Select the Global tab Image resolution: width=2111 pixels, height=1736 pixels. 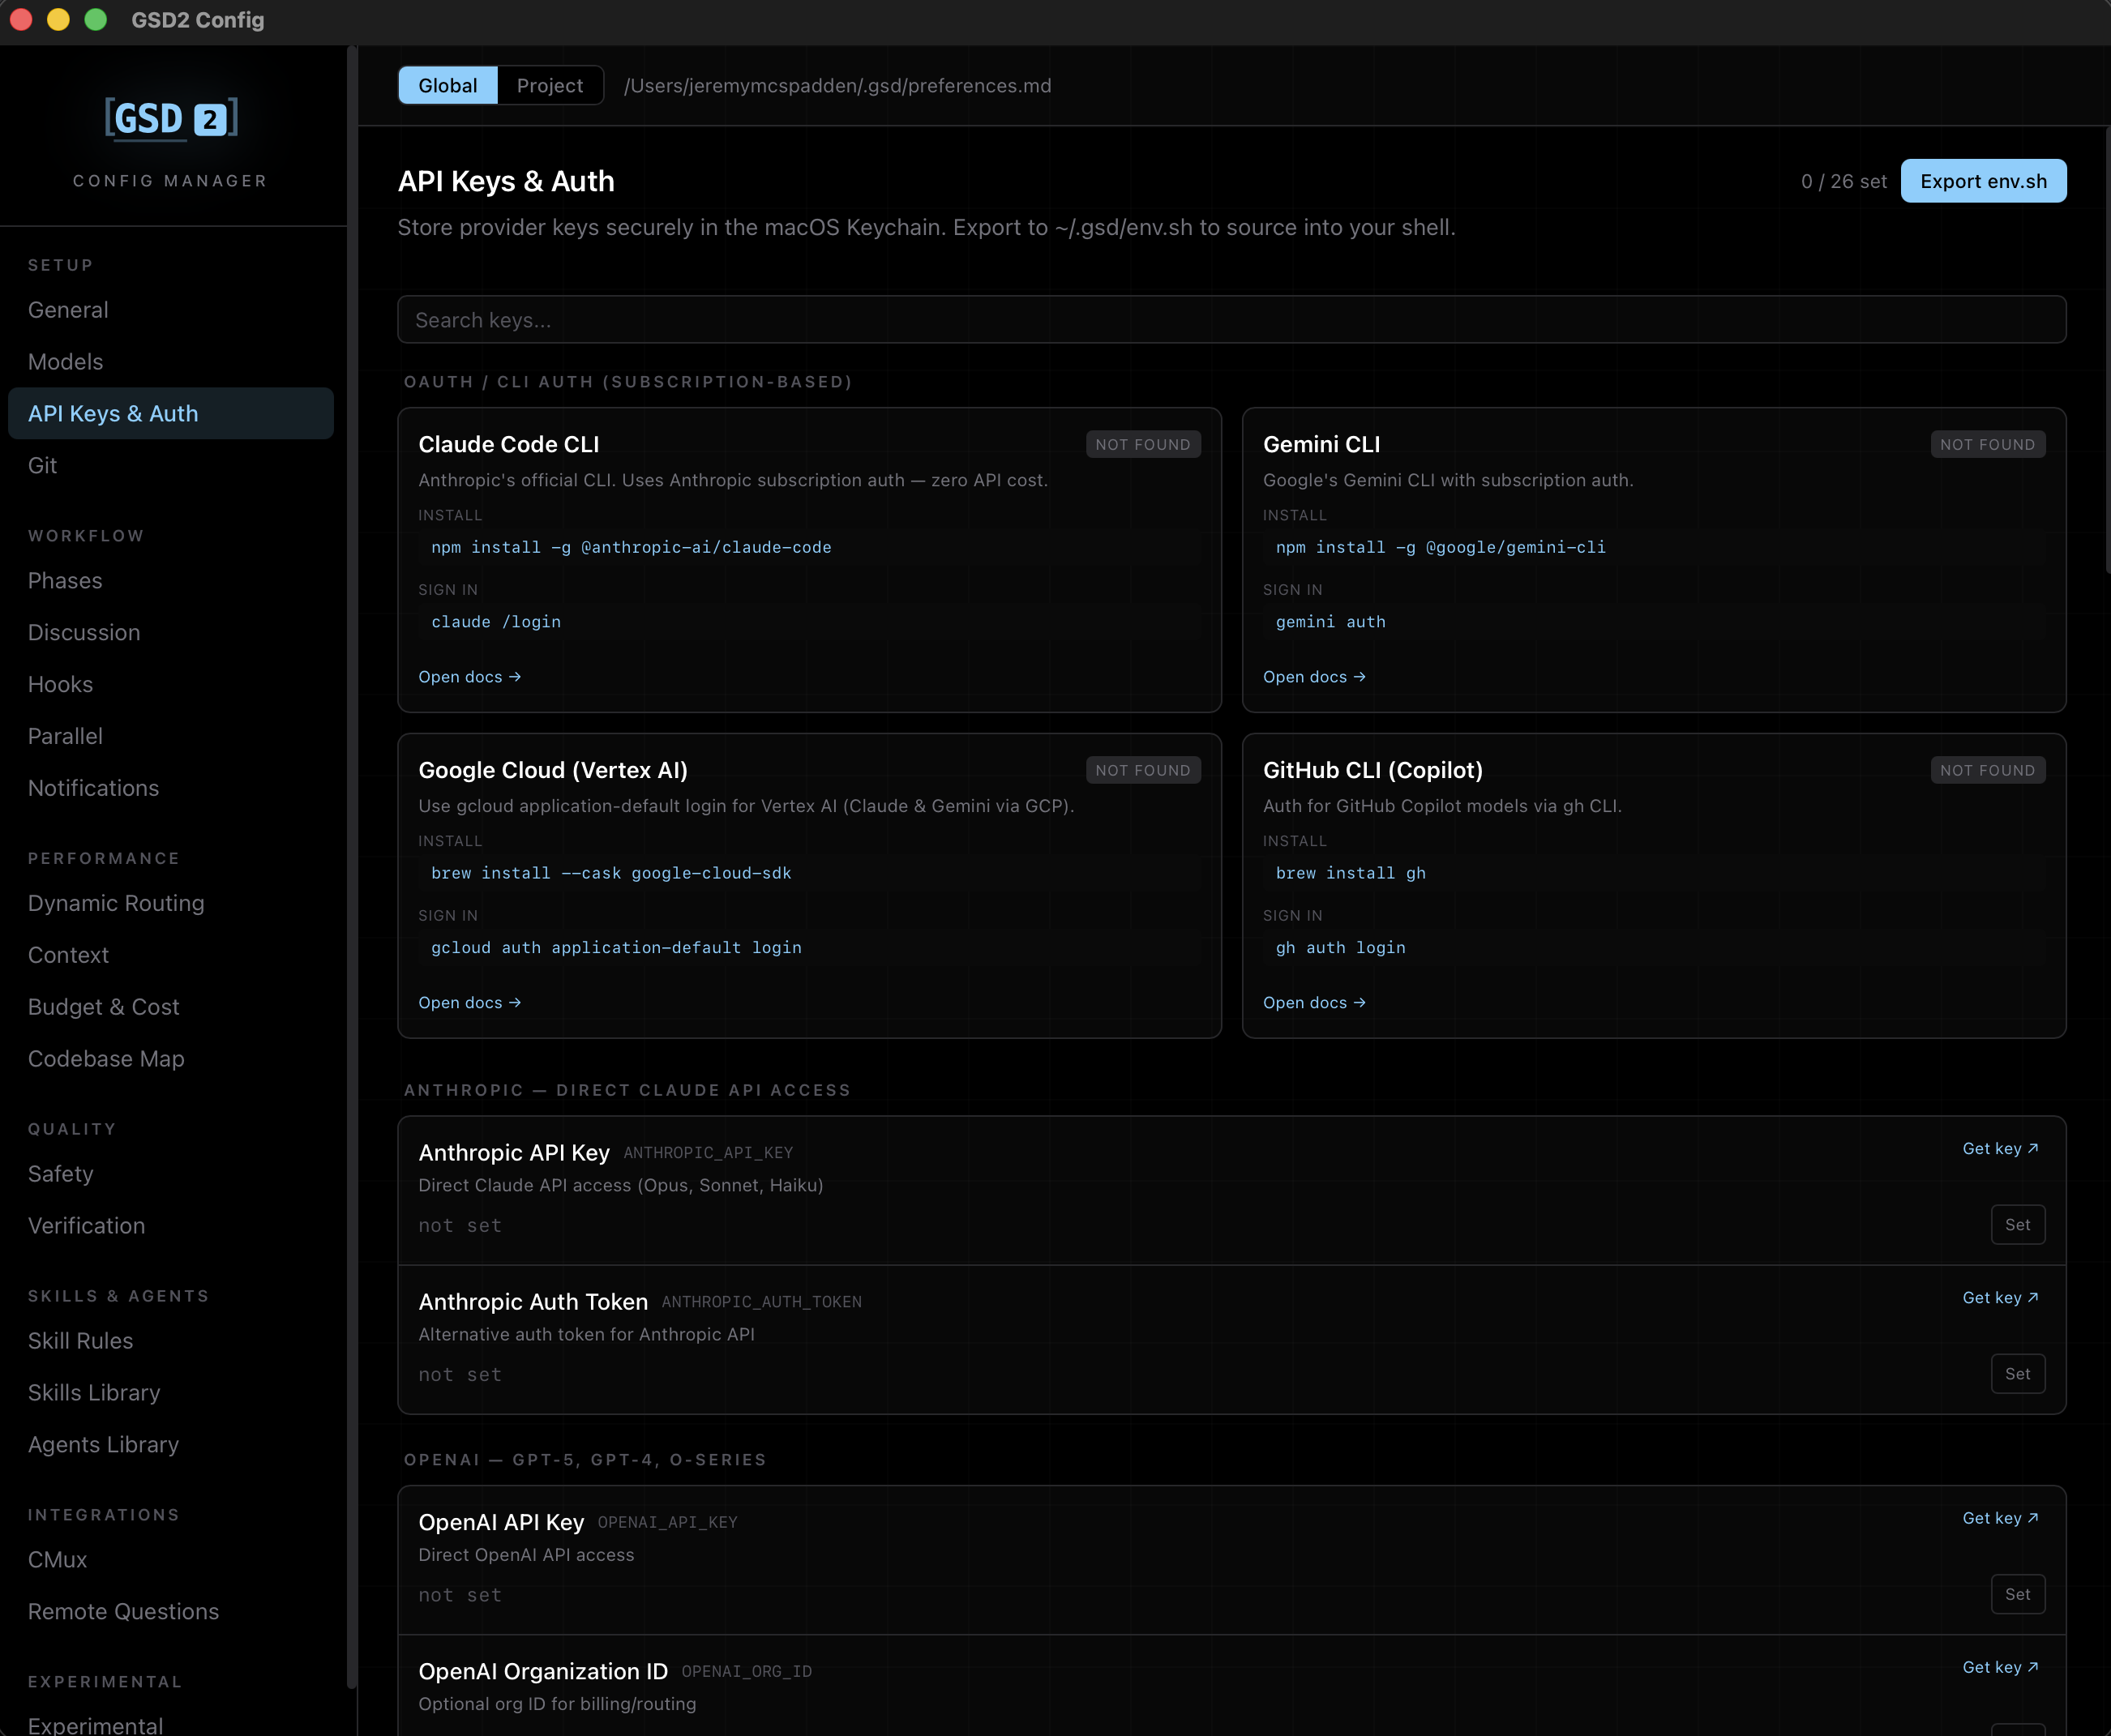point(447,85)
